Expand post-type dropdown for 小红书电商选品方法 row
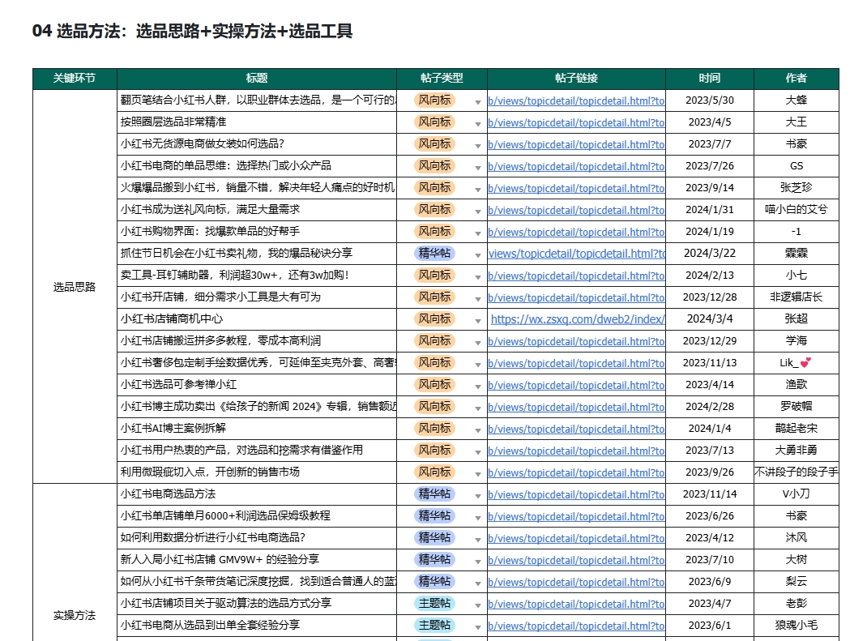Image resolution: width=867 pixels, height=641 pixels. 478,496
